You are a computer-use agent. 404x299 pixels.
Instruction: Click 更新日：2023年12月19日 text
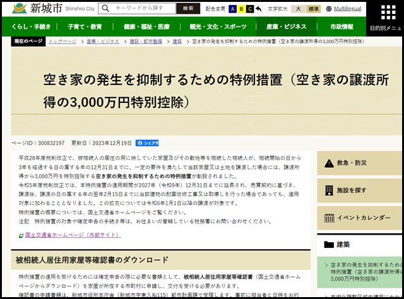101,143
